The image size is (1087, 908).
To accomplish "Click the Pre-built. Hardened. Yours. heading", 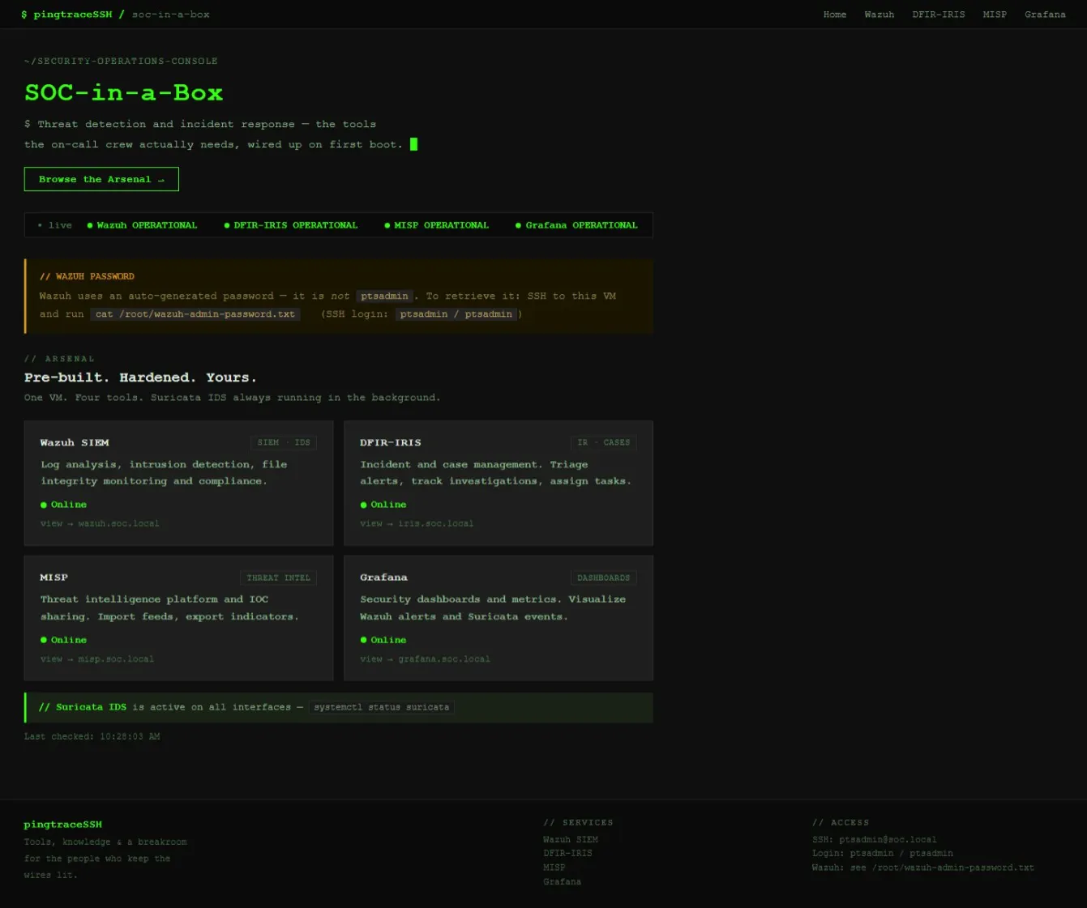I will 140,377.
